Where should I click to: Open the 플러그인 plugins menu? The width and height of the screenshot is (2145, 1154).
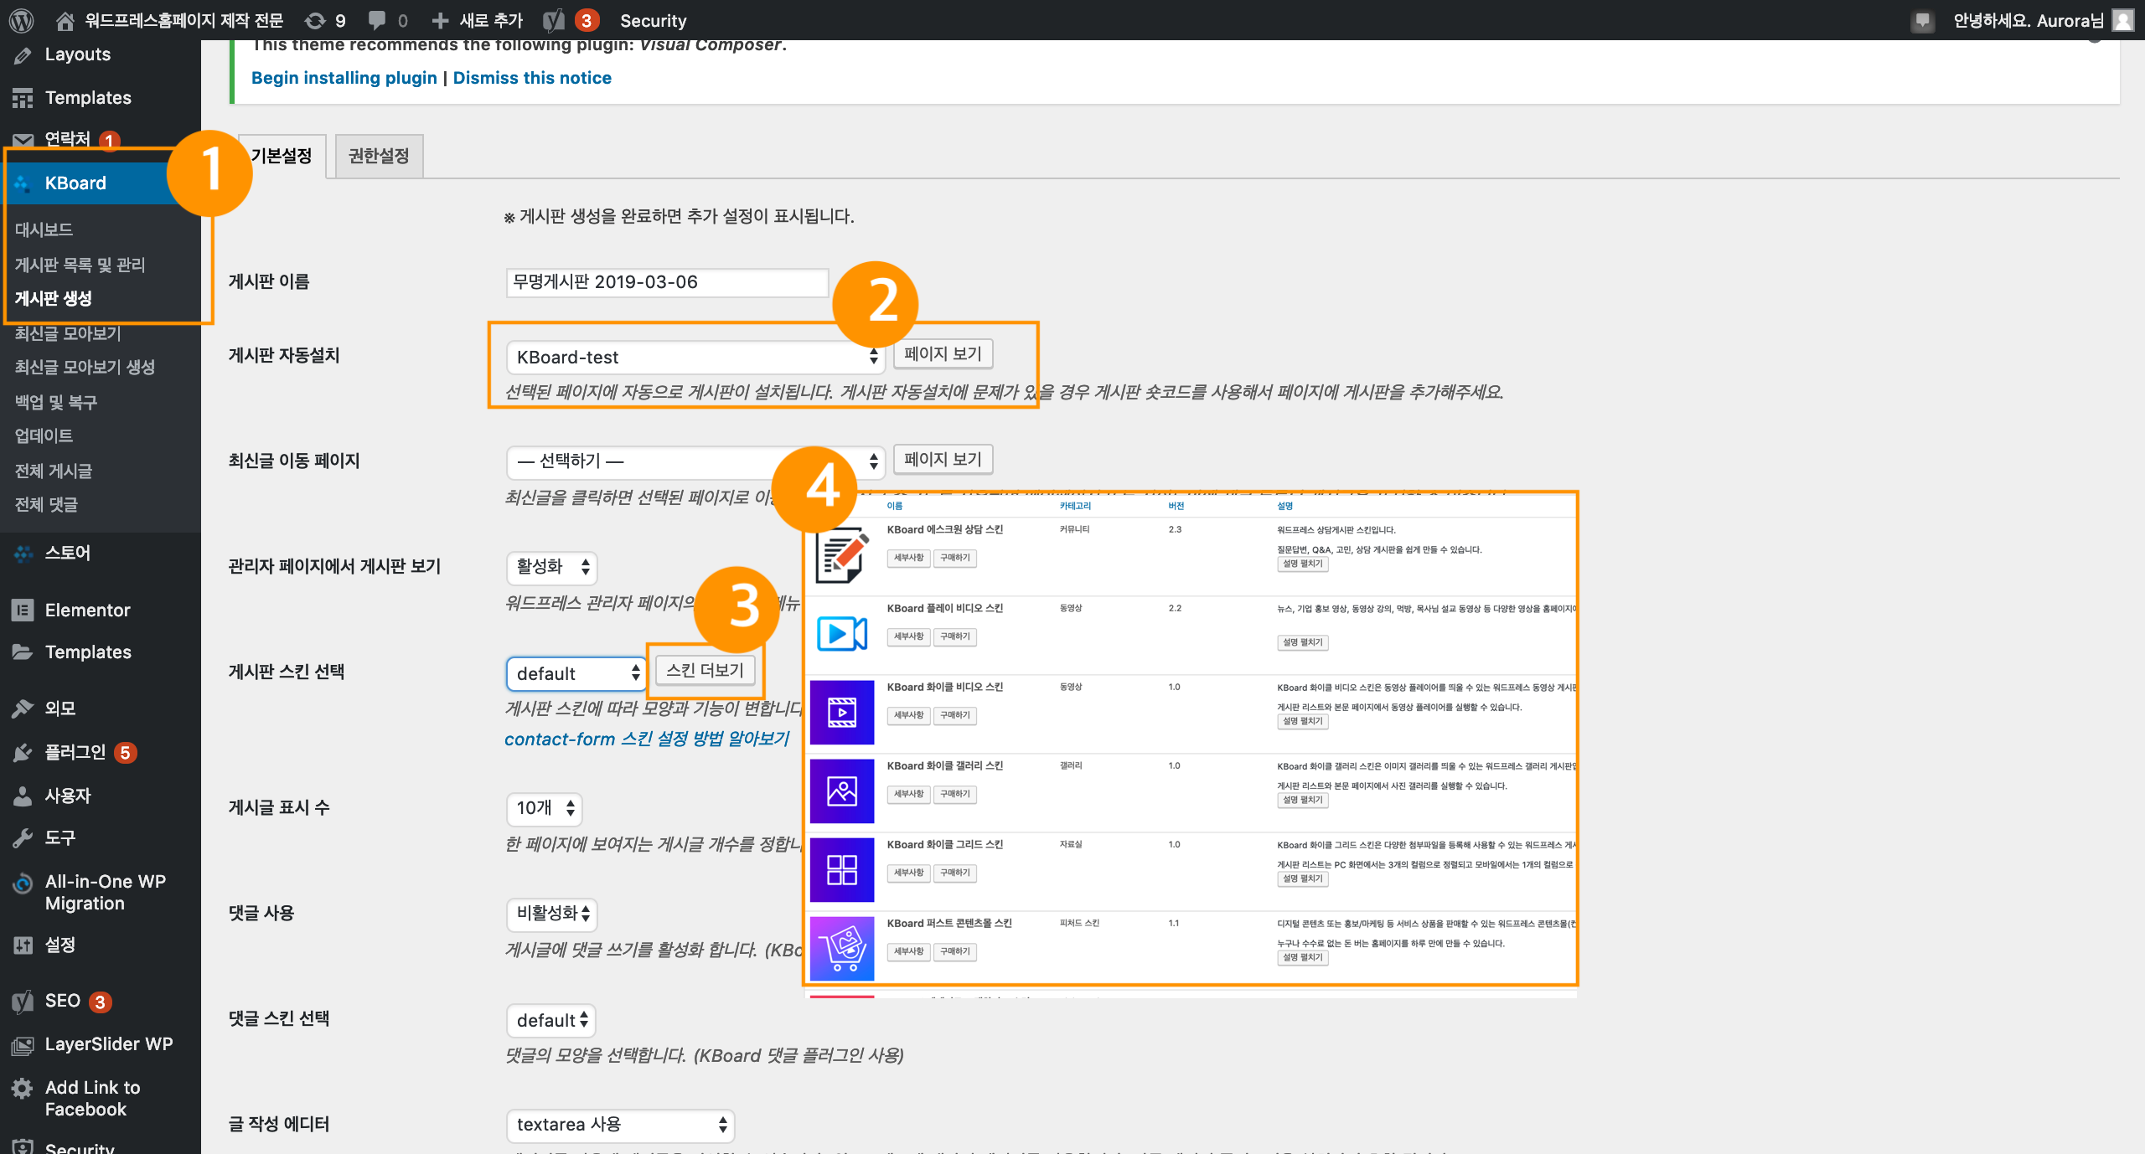[x=75, y=752]
